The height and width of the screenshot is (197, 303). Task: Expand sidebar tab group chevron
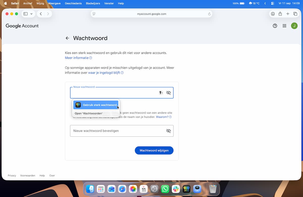[31, 14]
